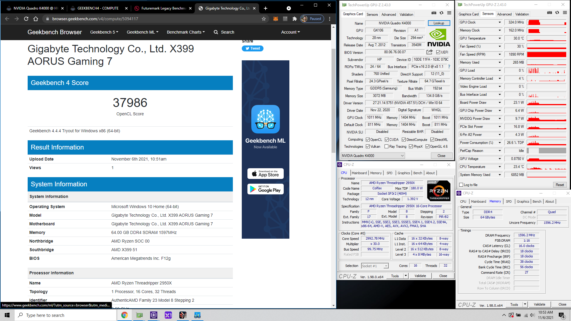The width and height of the screenshot is (571, 321).
Task: Open Chrome from the taskbar
Action: pos(124,315)
